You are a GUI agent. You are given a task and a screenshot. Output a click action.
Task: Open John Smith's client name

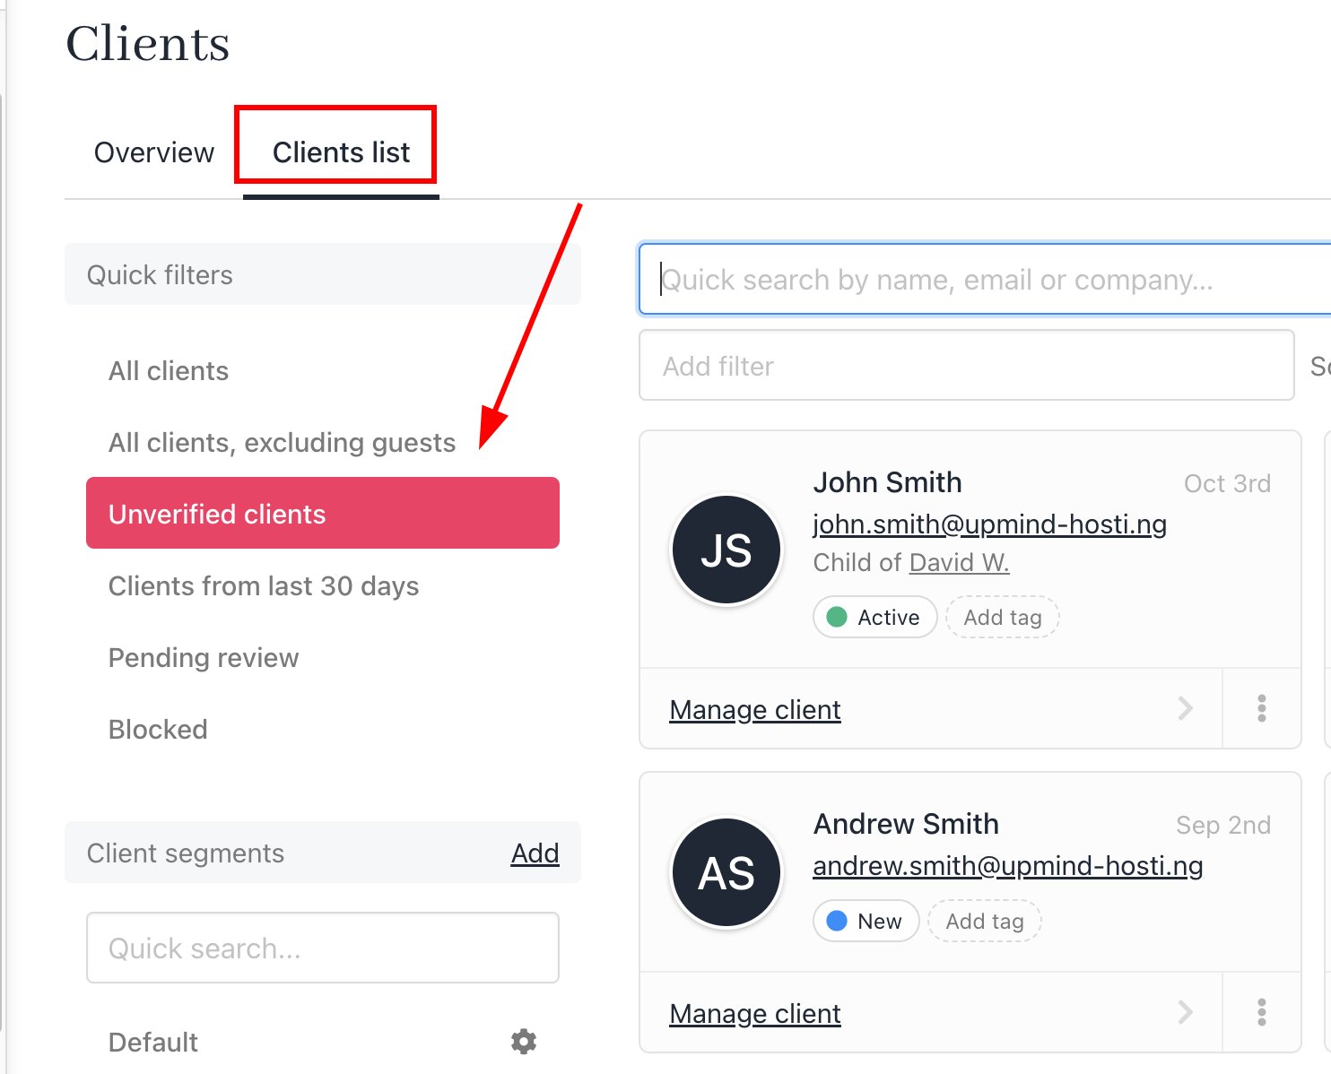887,482
